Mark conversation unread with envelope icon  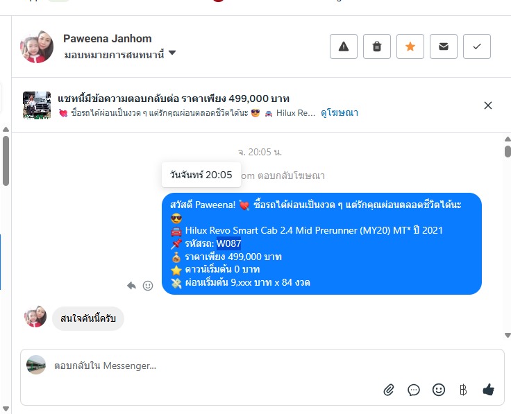[443, 46]
